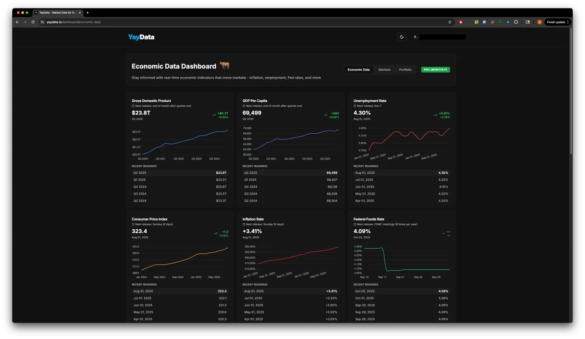This screenshot has height=339, width=585.
Task: Open the YayData logo home link
Action: point(141,37)
